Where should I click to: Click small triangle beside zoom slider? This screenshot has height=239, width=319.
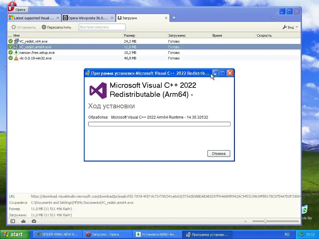(245, 221)
